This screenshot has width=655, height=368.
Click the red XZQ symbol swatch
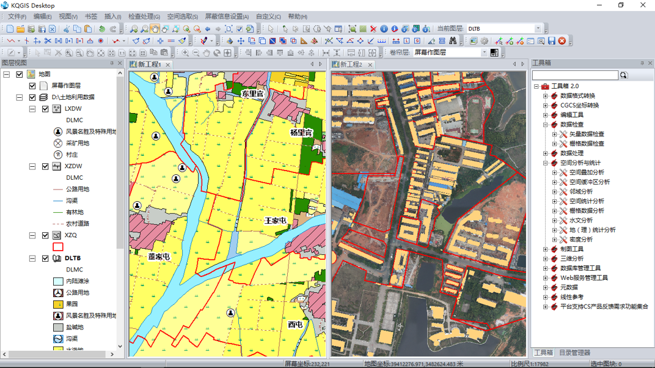57,247
